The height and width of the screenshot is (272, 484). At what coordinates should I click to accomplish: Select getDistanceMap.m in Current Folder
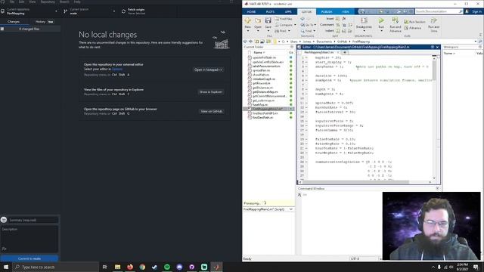[265, 92]
